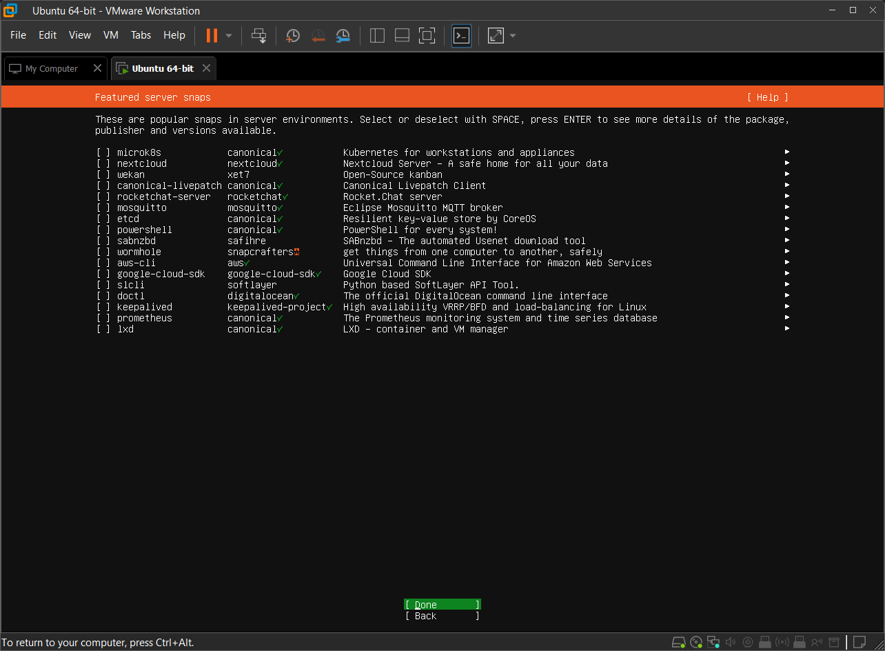
Task: Switch to the My Computer tab
Action: tap(51, 68)
